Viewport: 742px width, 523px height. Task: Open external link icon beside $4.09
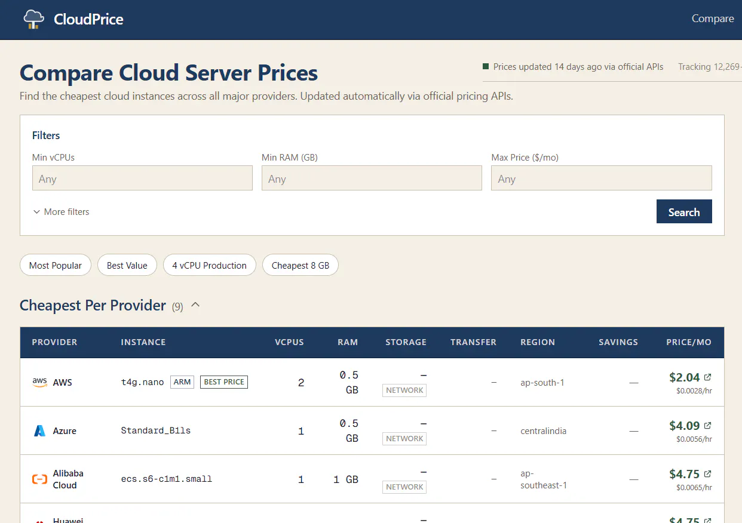[x=708, y=426]
